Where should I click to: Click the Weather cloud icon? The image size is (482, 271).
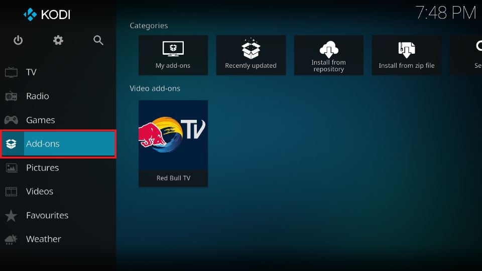tap(11, 239)
